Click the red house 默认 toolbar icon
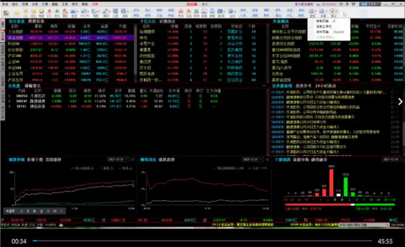405x247 pixels. (x=333, y=12)
